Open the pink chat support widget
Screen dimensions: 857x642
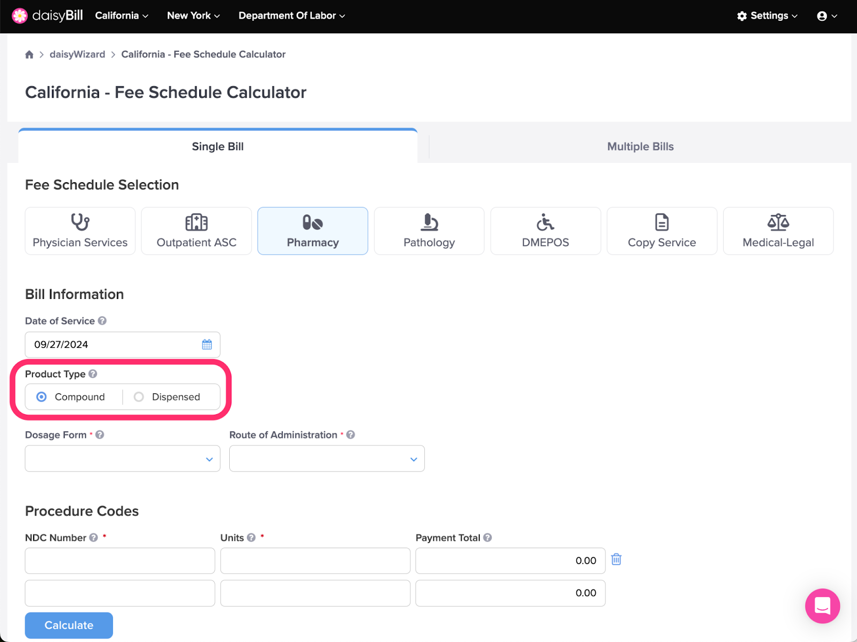click(x=822, y=606)
